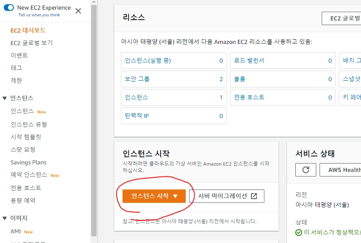Open 탄력적 IP resource link

[x=137, y=116]
